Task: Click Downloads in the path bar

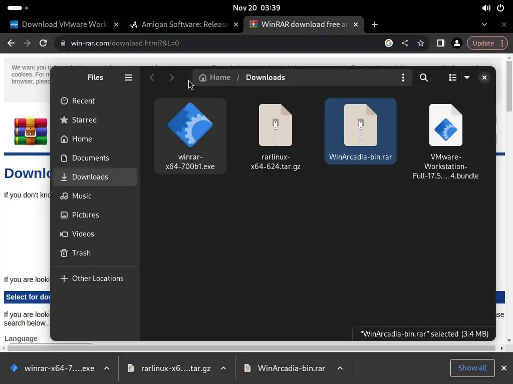Action: (266, 77)
